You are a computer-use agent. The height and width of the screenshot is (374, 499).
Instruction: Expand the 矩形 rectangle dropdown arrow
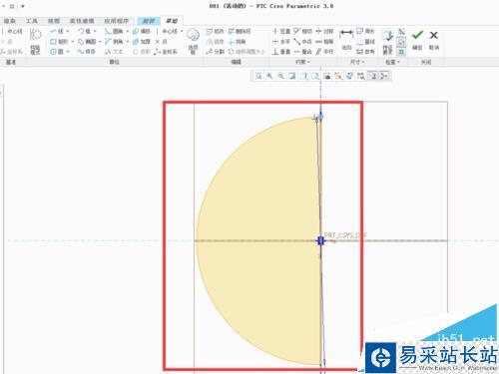tap(72, 42)
